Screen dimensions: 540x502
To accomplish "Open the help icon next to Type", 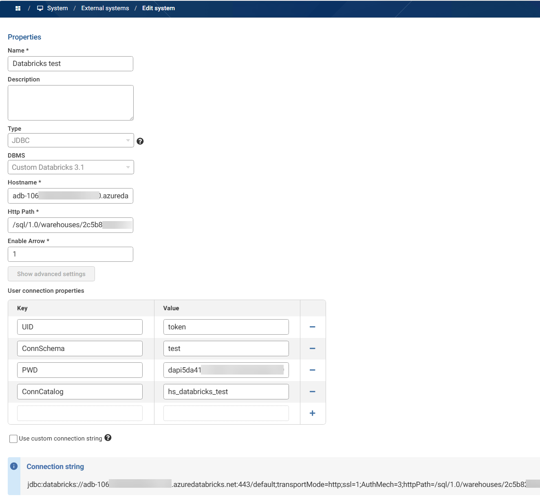I will pyautogui.click(x=140, y=141).
